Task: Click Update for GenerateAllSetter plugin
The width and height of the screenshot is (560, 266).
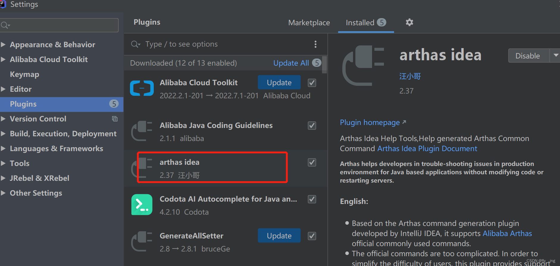Action: click(279, 236)
